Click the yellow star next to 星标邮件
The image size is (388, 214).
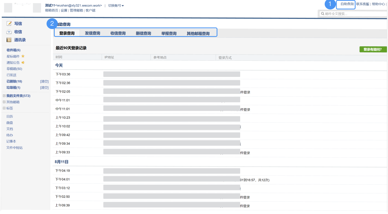23,56
